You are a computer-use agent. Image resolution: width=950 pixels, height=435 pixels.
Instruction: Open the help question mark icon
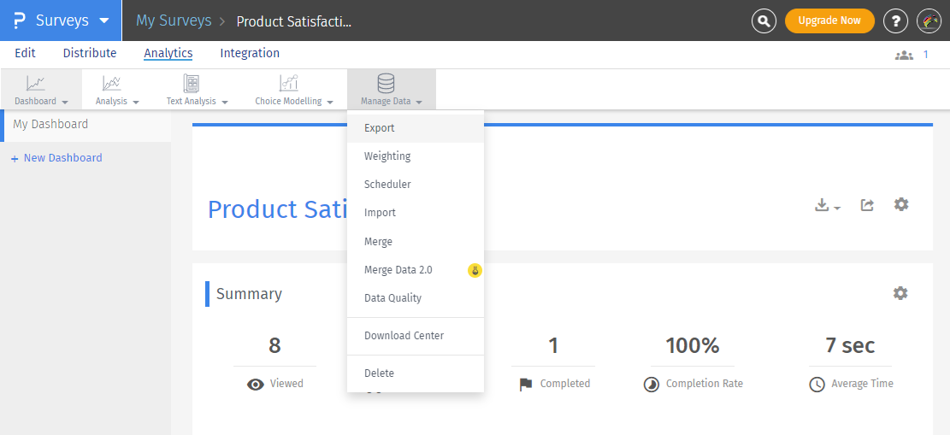click(895, 21)
